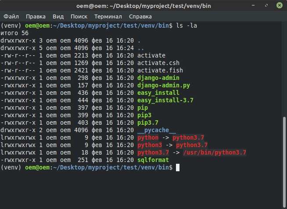Open the Поиск menu
Image resolution: width=287 pixels, height=209 pixels.
[79, 17]
